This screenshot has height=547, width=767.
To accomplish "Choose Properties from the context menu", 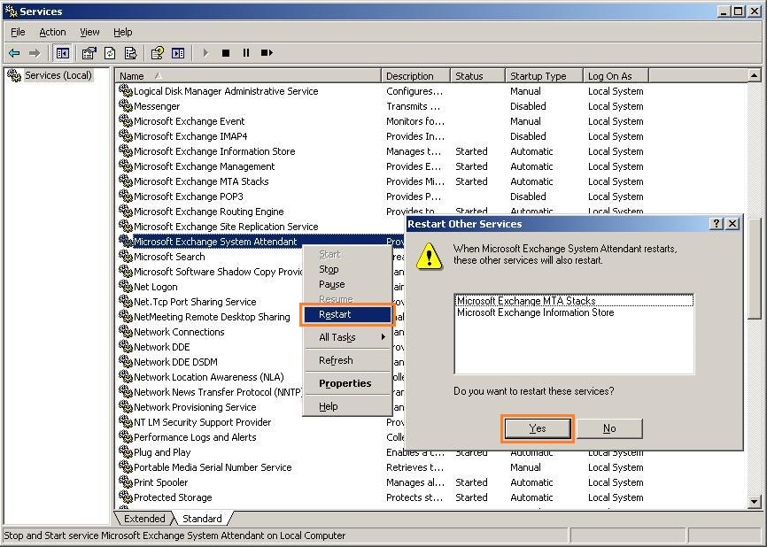I will coord(345,383).
